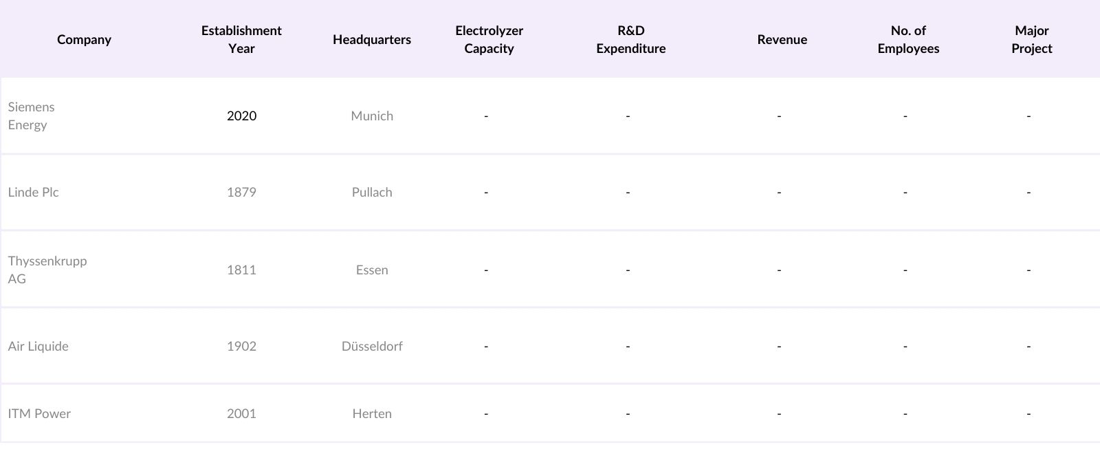This screenshot has height=449, width=1100.
Task: Select the Herten headquarters cell
Action: click(x=372, y=413)
